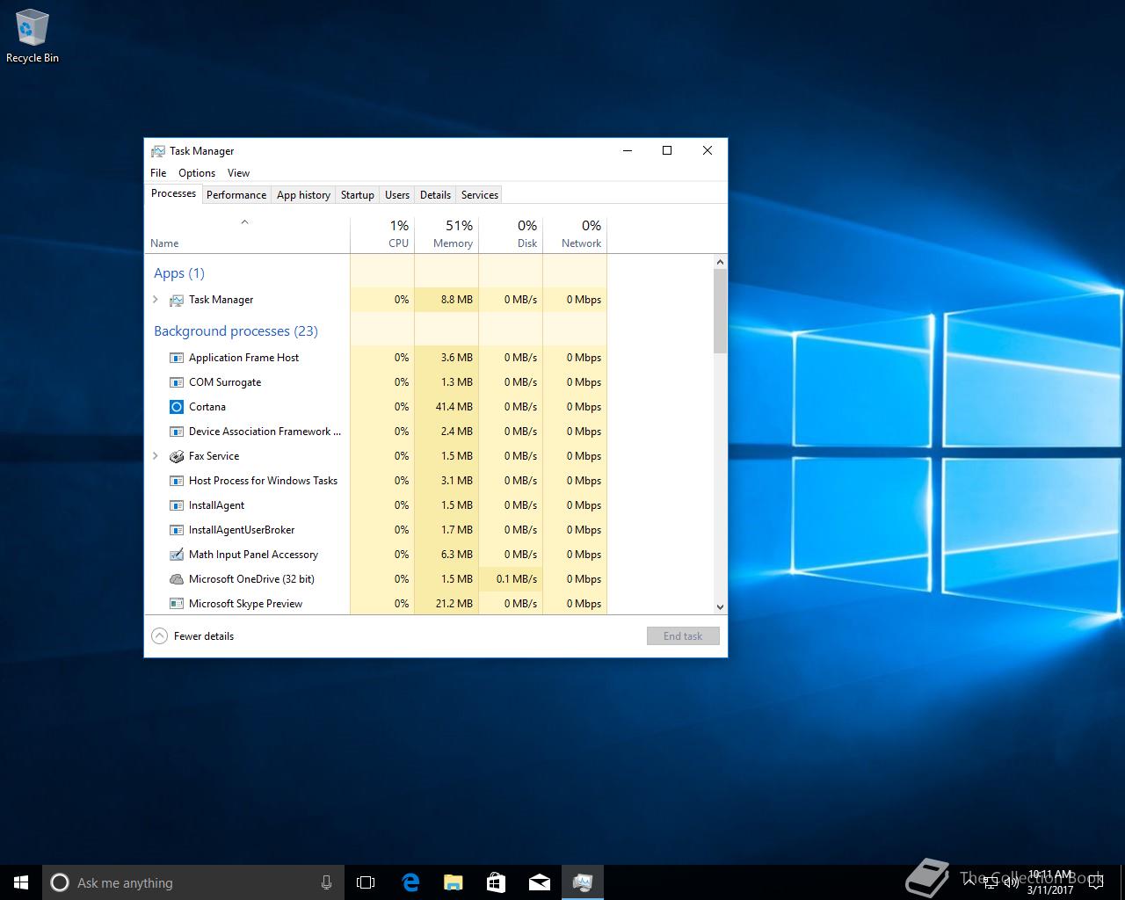
Task: Click the Application Frame Host icon
Action: coord(177,358)
